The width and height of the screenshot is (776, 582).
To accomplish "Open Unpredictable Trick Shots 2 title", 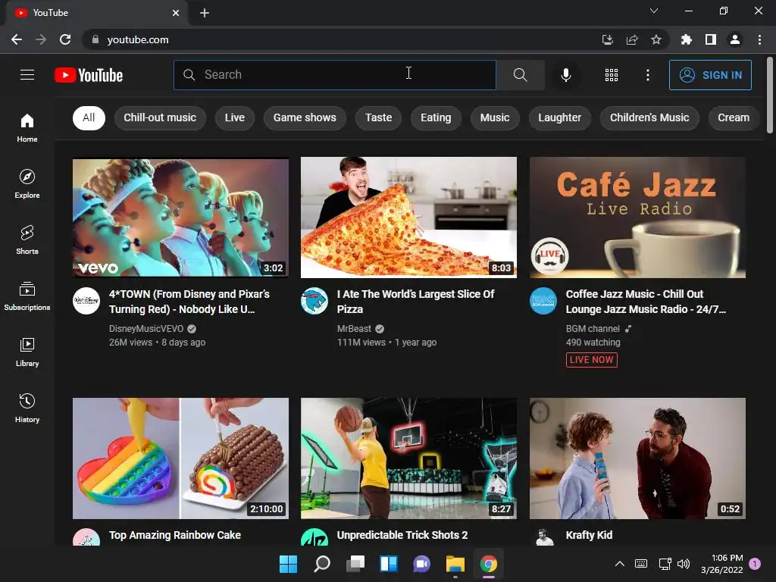I will (402, 535).
